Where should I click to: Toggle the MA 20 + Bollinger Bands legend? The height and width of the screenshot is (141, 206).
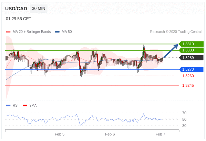28,32
